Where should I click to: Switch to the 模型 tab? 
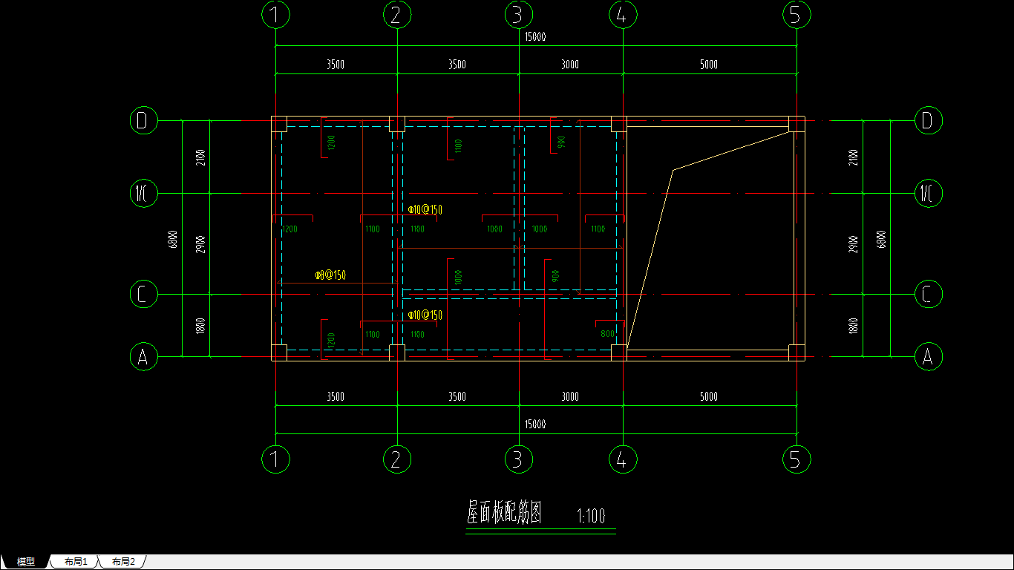(26, 562)
